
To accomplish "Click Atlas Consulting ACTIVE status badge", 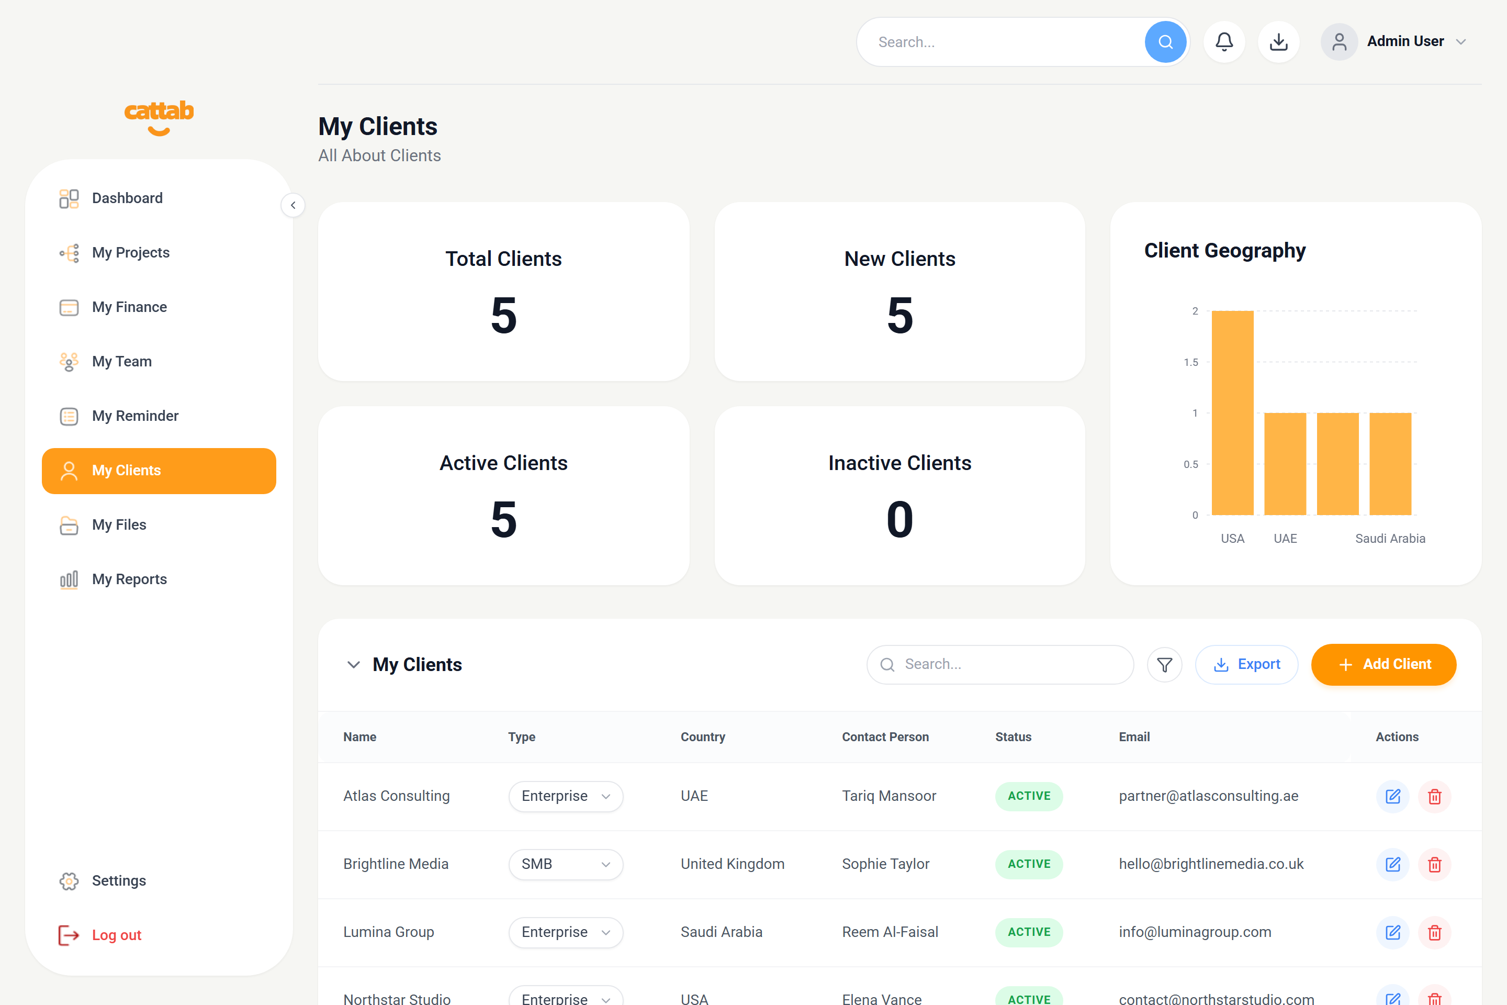I will [1028, 796].
